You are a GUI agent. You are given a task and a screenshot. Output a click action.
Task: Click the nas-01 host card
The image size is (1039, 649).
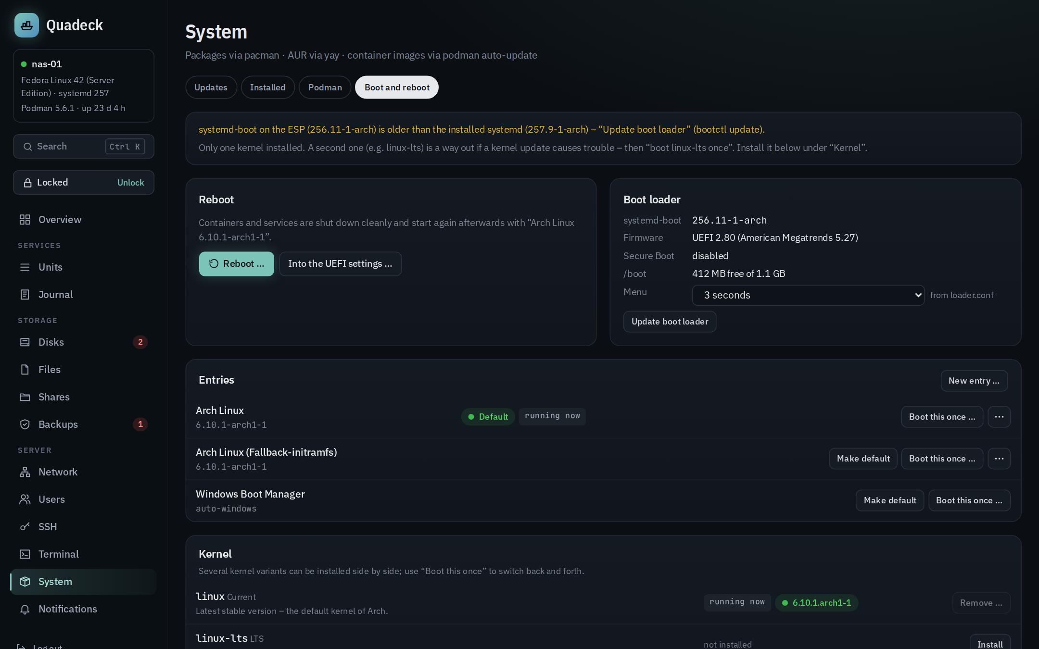84,86
